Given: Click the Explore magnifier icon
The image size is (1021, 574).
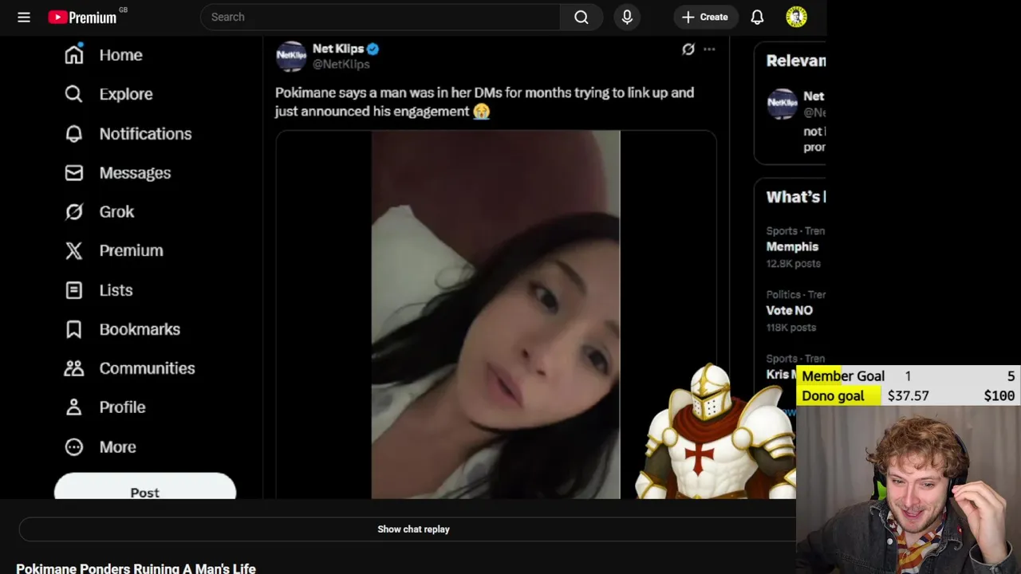Looking at the screenshot, I should click(74, 94).
